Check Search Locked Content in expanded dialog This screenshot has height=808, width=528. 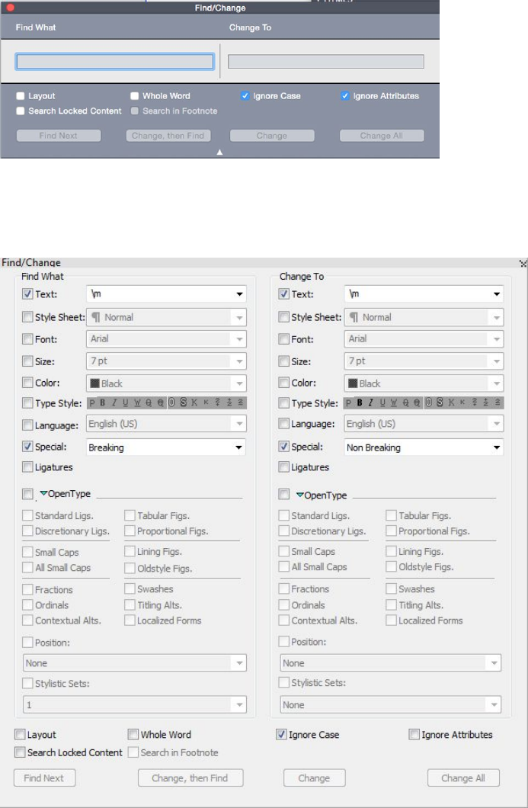coord(20,752)
